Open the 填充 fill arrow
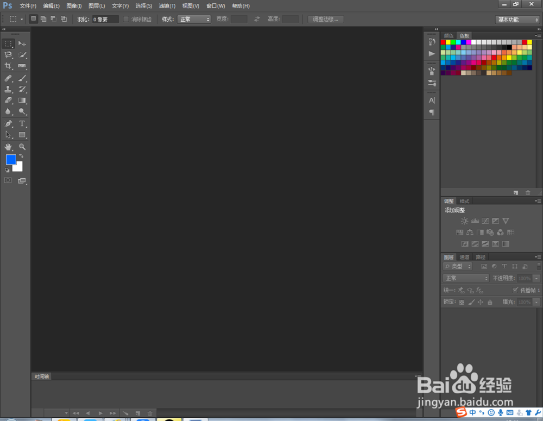 (x=537, y=302)
